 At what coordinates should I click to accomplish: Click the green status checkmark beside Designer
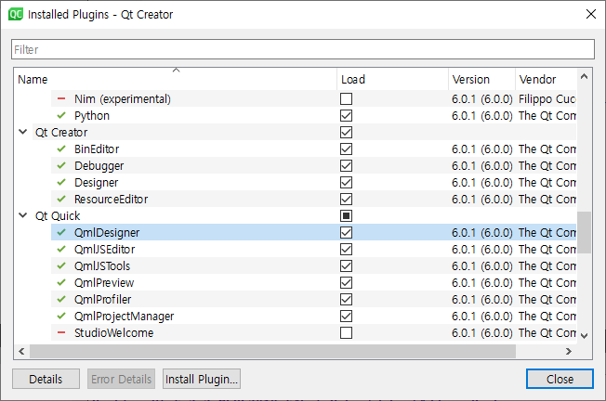coord(61,182)
